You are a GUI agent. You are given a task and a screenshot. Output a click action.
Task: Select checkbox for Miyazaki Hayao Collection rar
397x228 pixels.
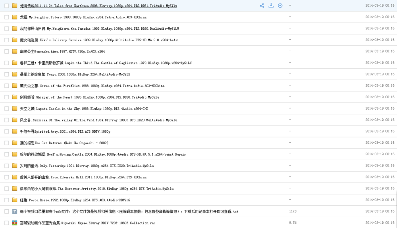[x=7, y=223]
